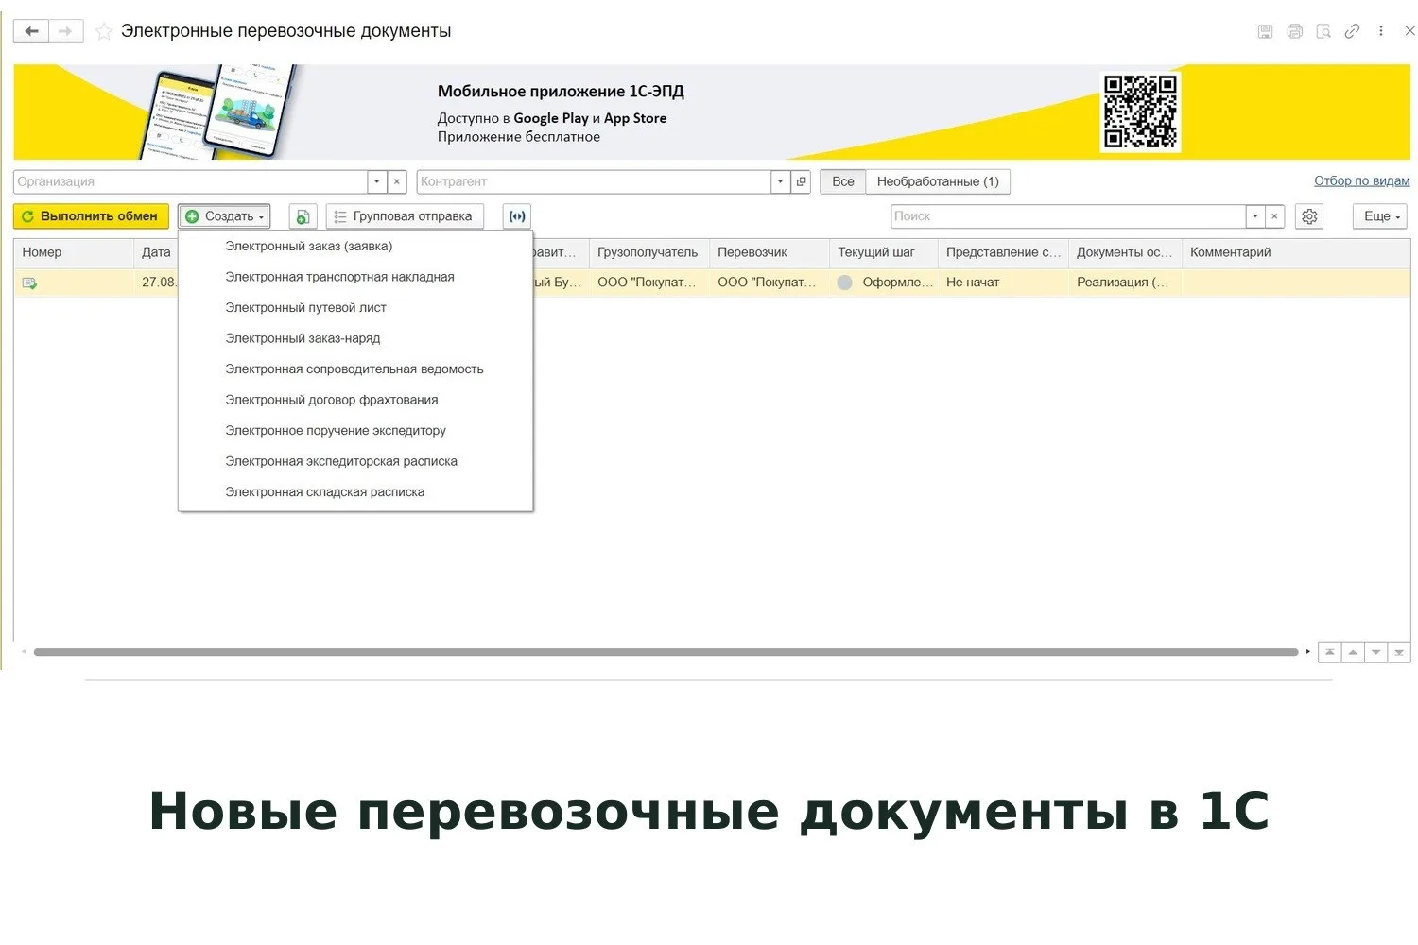Add page to favorites with star icon

click(104, 31)
